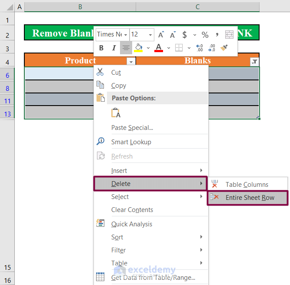Viewport: 290px width, 285px height.
Task: Click the Product header cell
Action: [80, 60]
